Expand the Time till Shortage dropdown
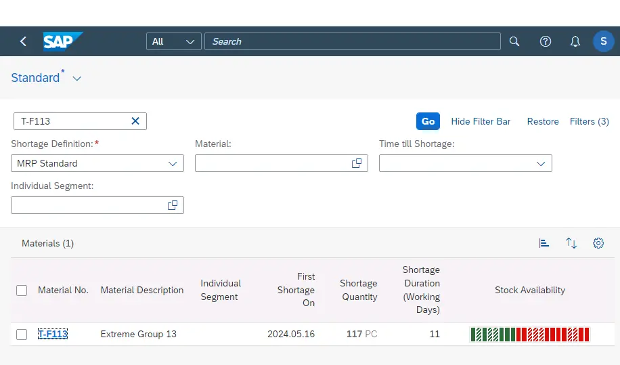Image resolution: width=620 pixels, height=365 pixels. (x=541, y=163)
